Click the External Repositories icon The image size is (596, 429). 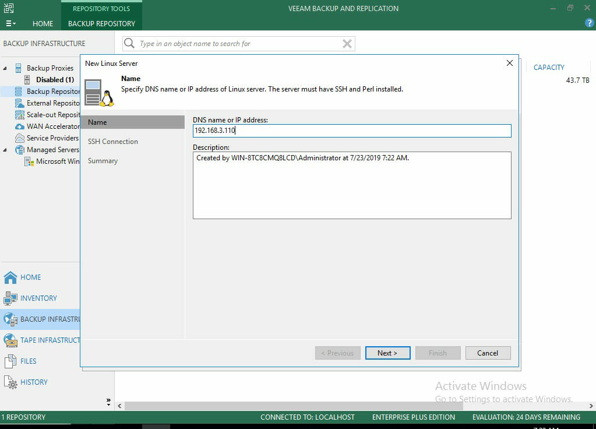pyautogui.click(x=19, y=103)
